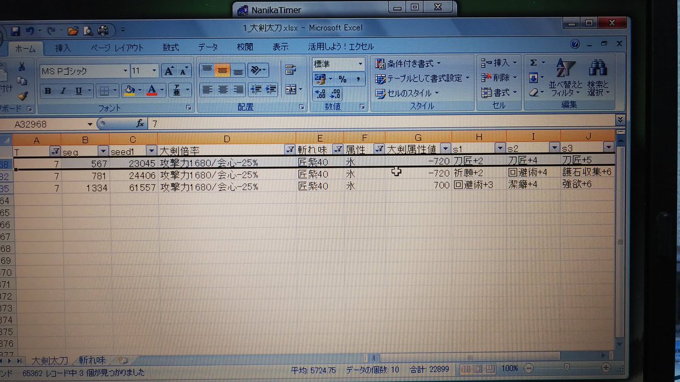
Task: Undo the last action
Action: click(x=29, y=30)
